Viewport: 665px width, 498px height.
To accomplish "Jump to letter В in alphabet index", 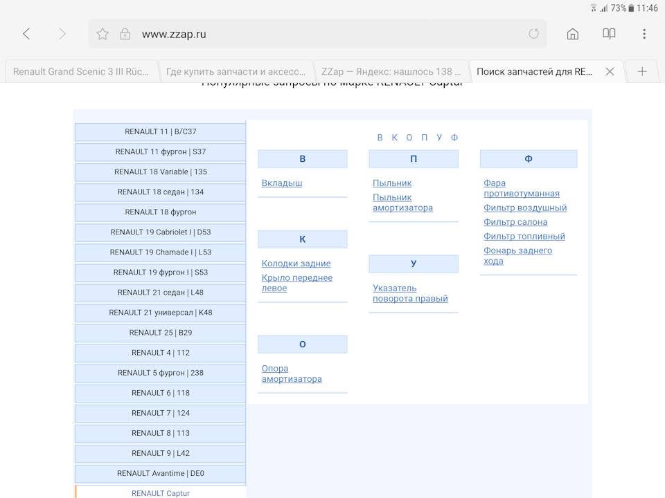I will (380, 138).
